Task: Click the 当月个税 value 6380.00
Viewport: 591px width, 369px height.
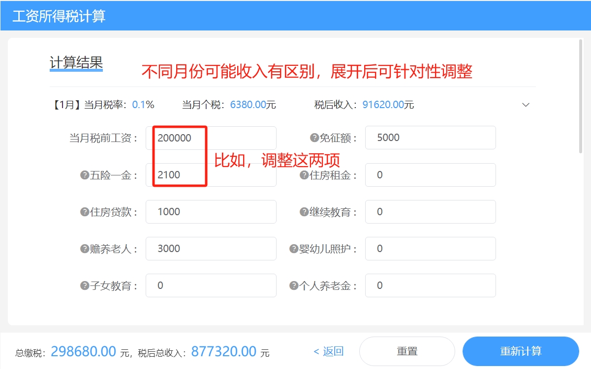Action: (248, 105)
